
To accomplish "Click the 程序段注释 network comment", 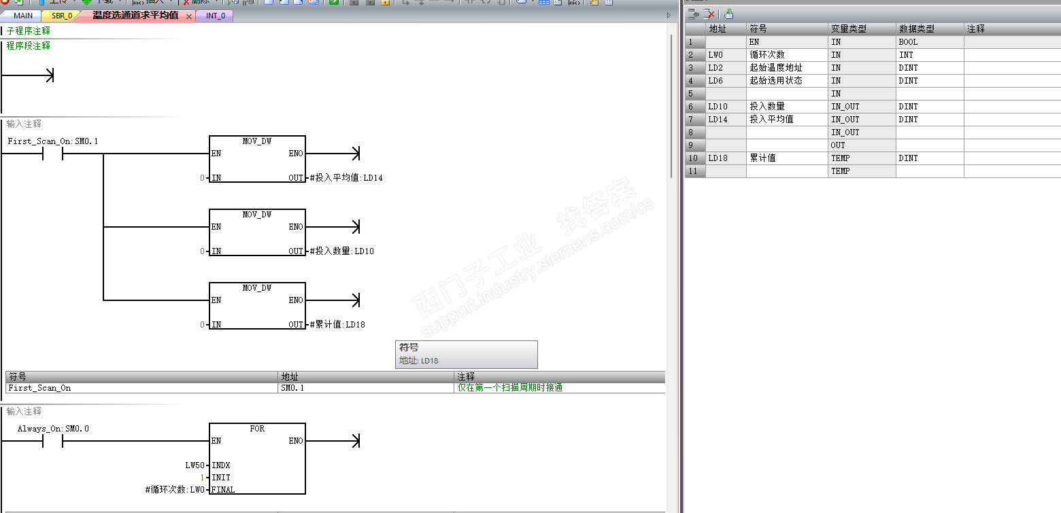I will (x=29, y=46).
